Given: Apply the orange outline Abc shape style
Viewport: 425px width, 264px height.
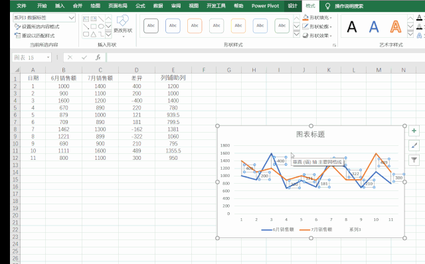Looking at the screenshot, I should click(x=195, y=26).
